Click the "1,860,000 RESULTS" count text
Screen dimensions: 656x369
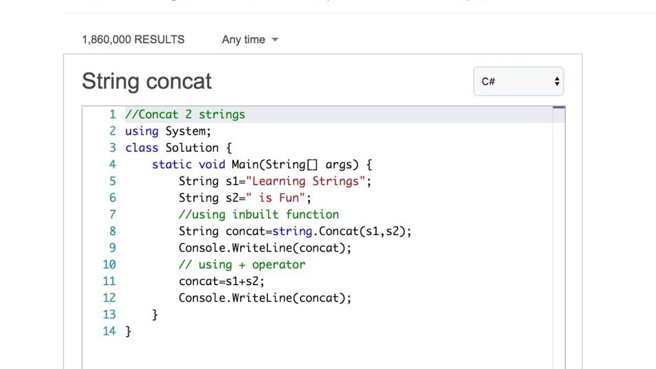(133, 40)
